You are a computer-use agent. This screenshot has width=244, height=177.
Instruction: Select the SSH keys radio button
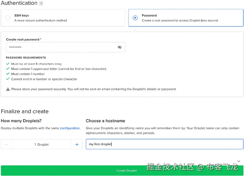[8, 18]
